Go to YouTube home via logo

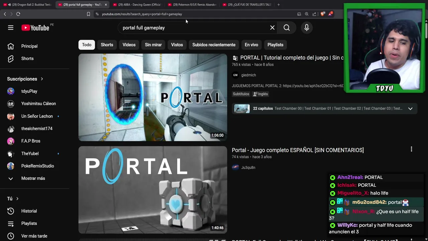click(35, 28)
